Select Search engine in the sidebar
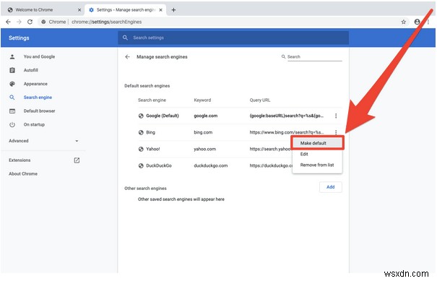Screen dimensions: 437x281 [38, 98]
